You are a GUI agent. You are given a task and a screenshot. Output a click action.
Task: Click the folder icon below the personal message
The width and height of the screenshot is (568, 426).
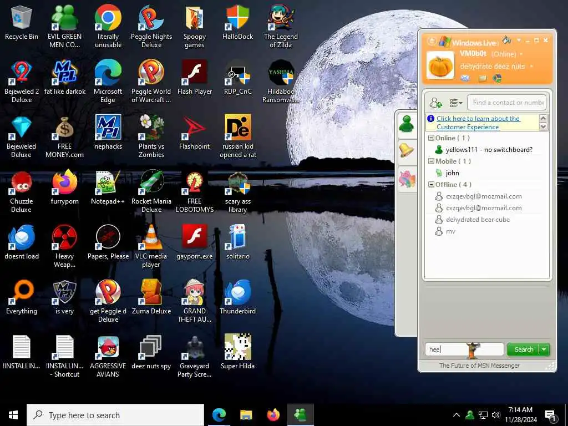coord(482,78)
